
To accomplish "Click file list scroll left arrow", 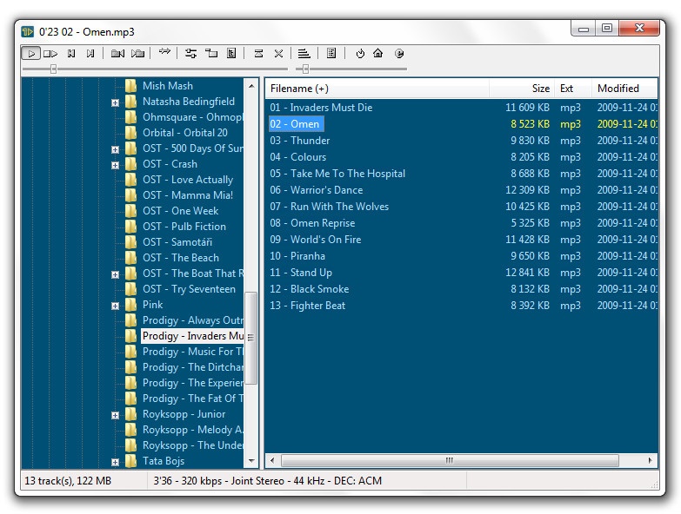I will (273, 460).
